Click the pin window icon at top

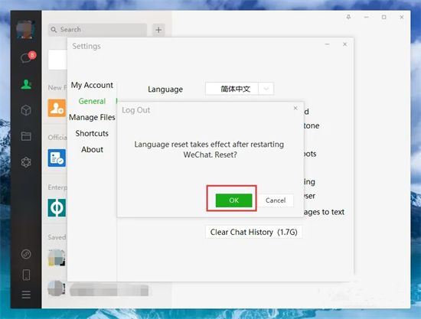(x=348, y=17)
